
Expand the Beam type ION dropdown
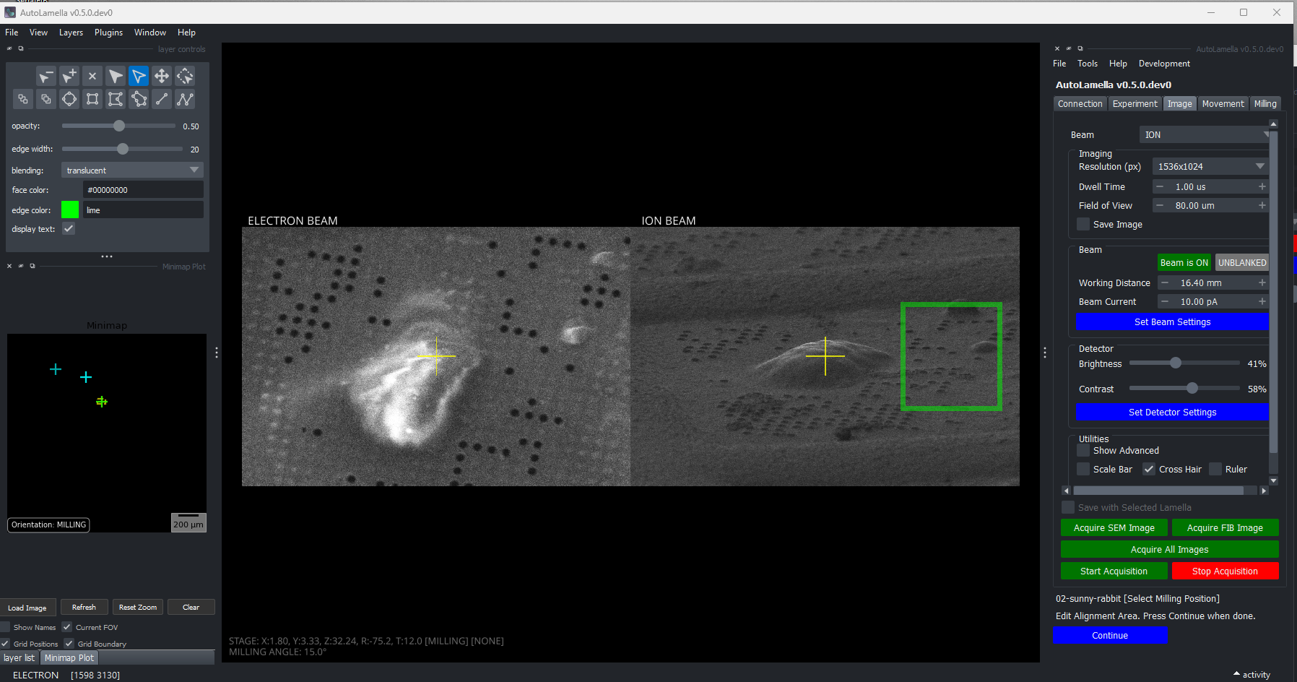[x=1204, y=135]
